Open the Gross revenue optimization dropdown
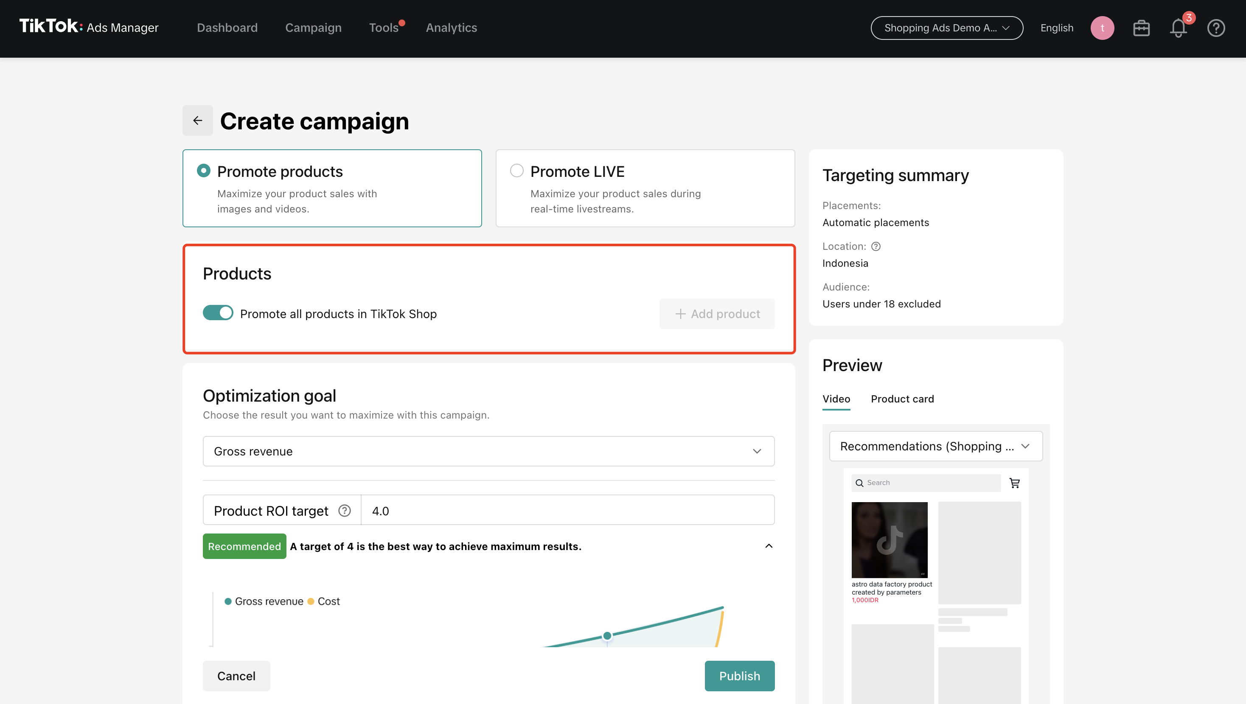1246x704 pixels. tap(488, 451)
